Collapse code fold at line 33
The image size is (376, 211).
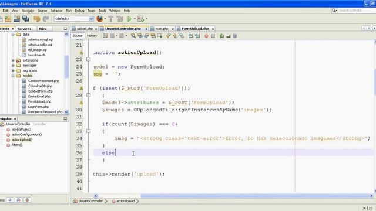click(88, 131)
